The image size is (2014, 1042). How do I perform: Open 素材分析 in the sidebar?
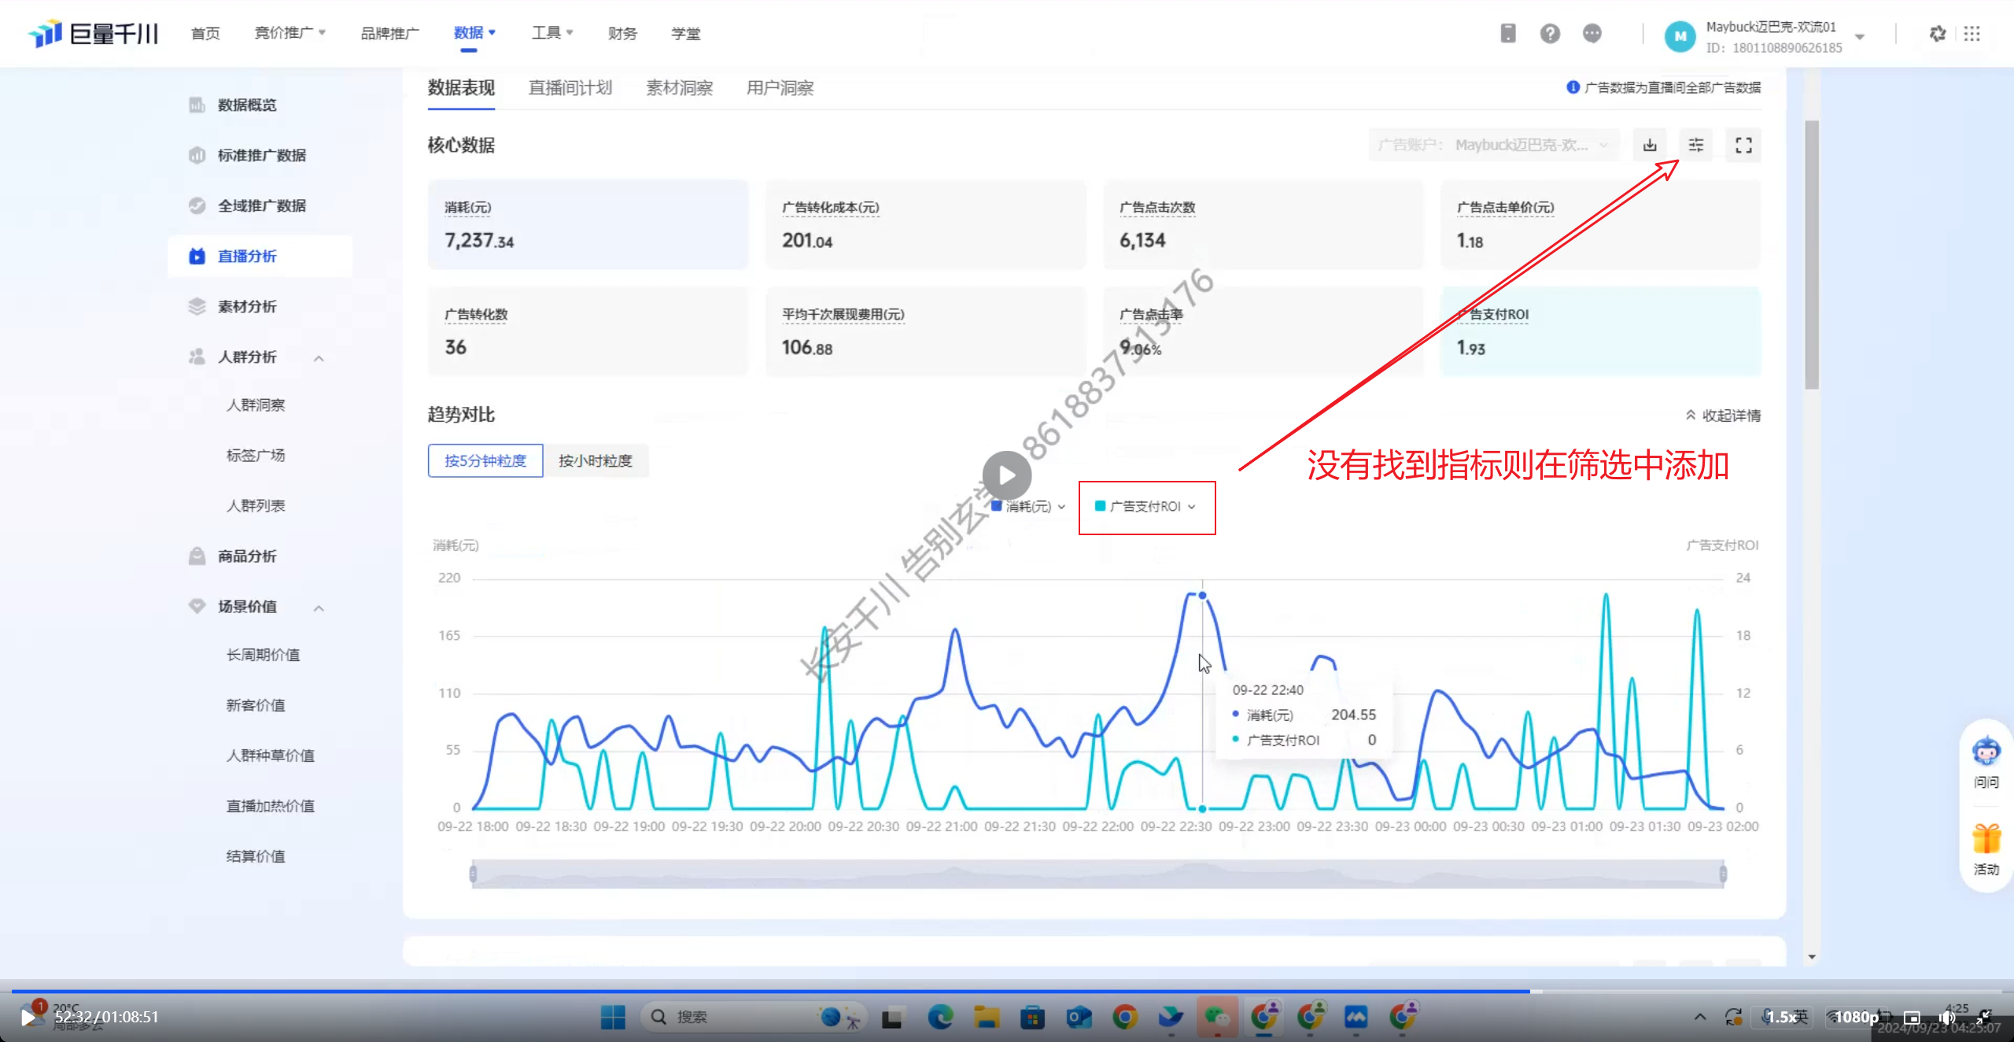click(246, 307)
